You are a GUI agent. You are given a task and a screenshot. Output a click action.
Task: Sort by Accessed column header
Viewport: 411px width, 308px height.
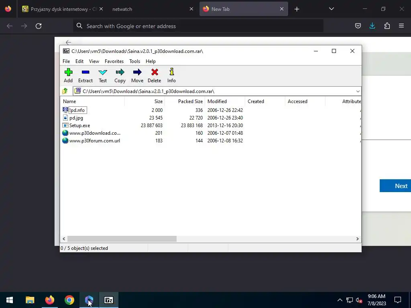tap(305, 101)
